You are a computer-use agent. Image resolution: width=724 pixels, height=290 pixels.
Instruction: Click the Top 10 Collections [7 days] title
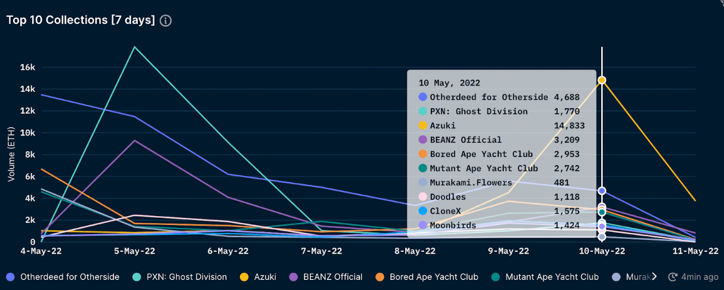80,20
